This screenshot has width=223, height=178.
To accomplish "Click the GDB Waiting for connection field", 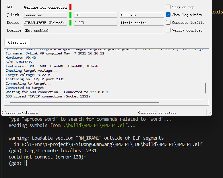I will click(x=45, y=7).
